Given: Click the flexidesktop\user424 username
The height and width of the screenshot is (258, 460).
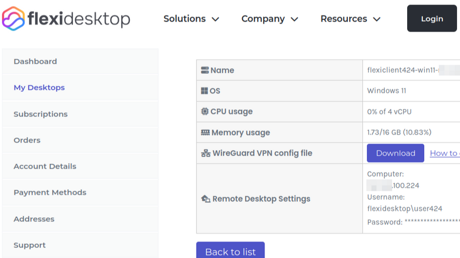Looking at the screenshot, I should coord(405,208).
